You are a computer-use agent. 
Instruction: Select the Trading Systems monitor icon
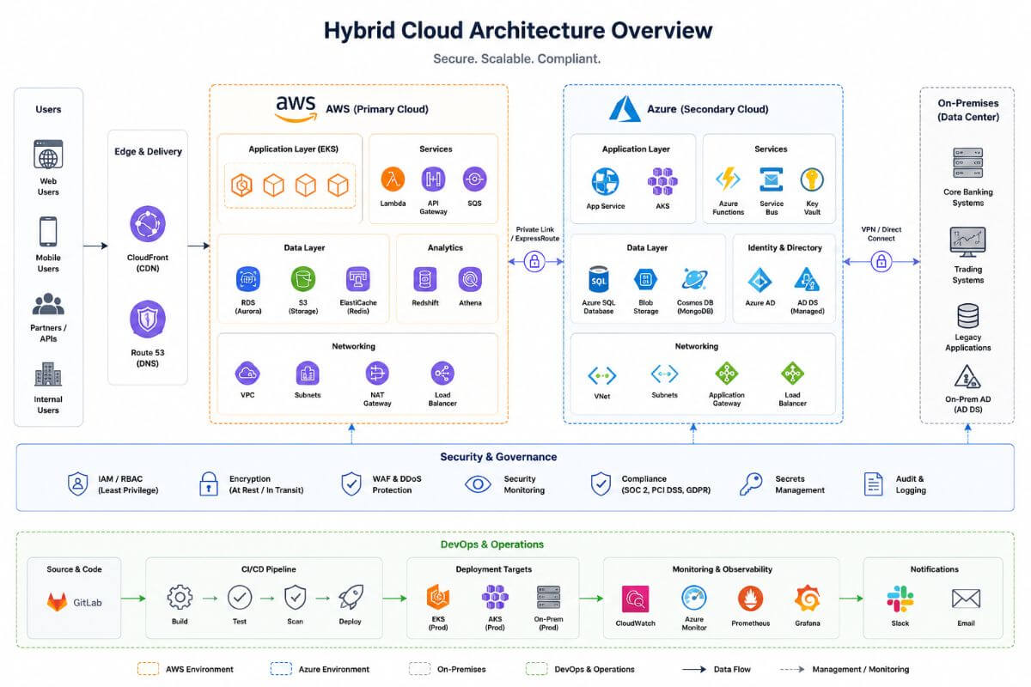(967, 243)
